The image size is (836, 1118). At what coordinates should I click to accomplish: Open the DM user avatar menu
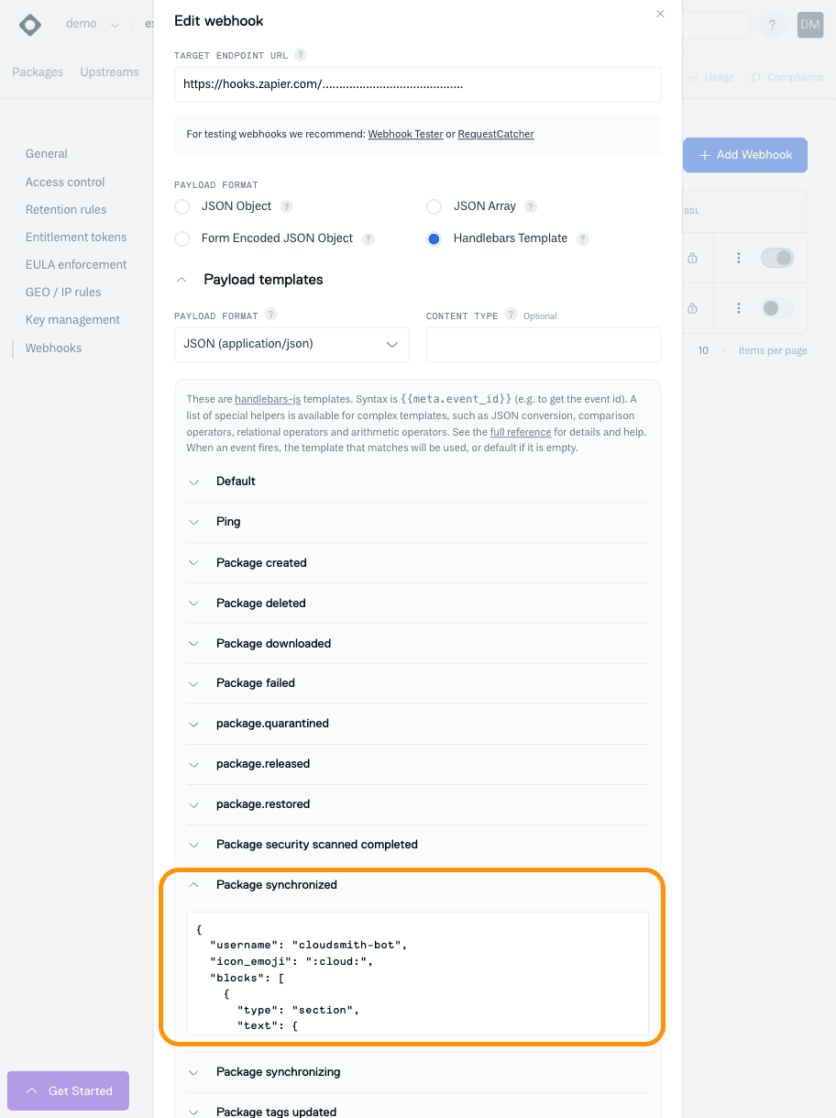pos(810,25)
